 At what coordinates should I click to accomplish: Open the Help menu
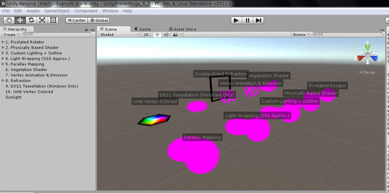click(x=128, y=11)
